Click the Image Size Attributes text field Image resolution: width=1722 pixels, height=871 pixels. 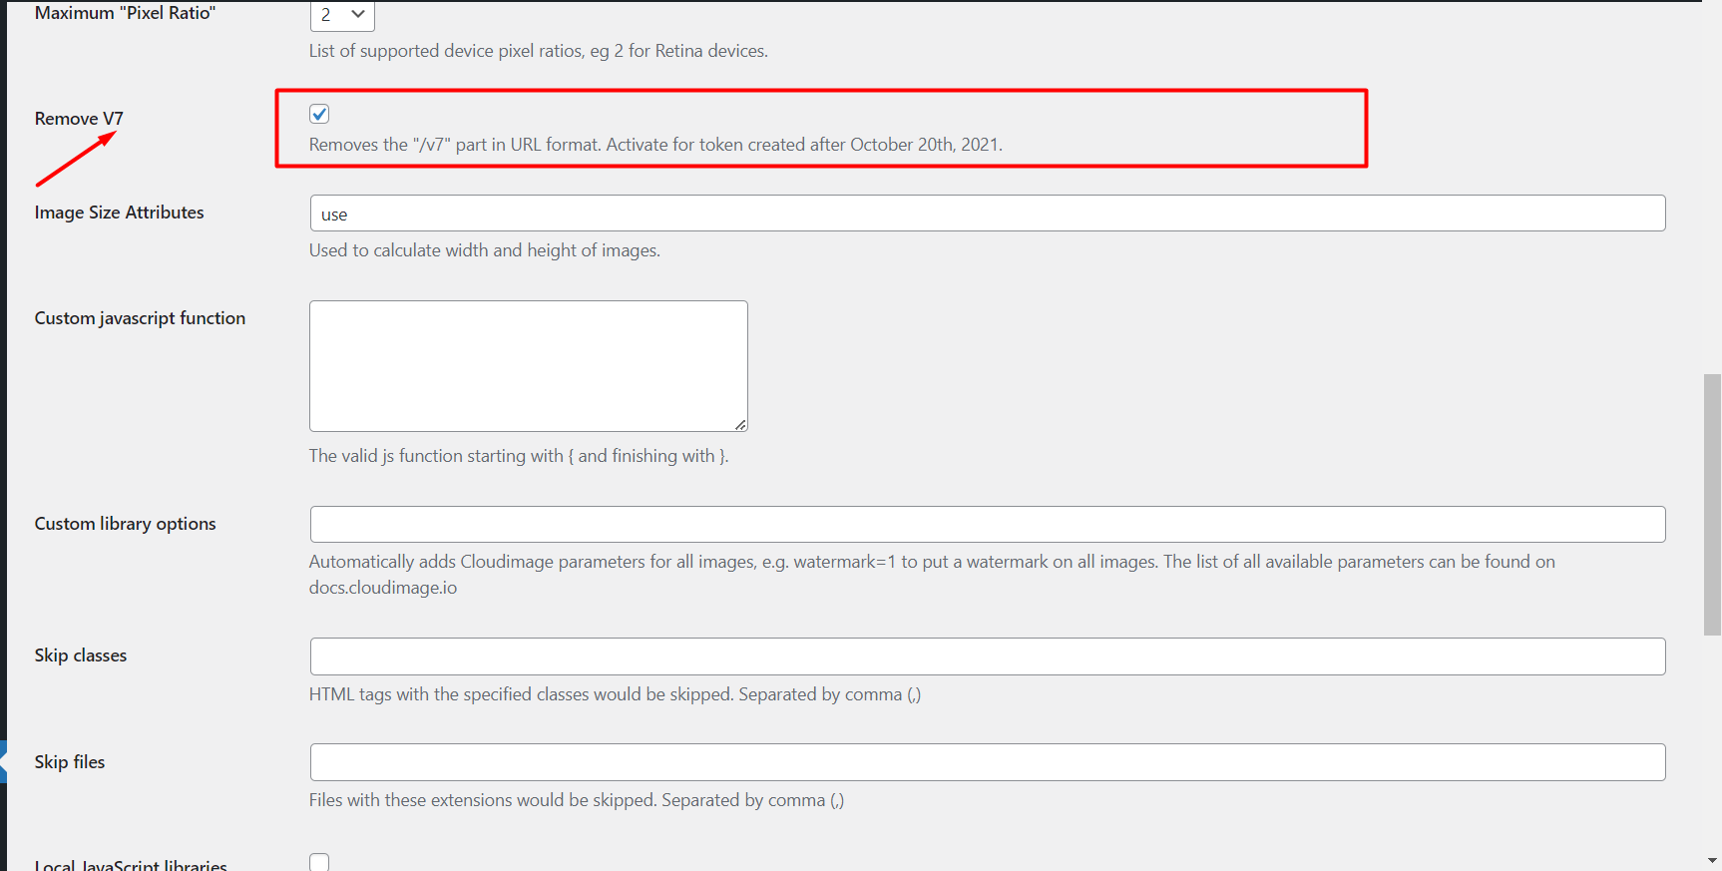pos(987,214)
